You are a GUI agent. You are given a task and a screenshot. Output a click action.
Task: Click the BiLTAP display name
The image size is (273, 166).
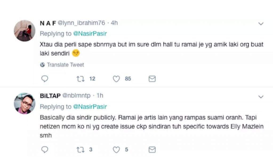tap(50, 96)
